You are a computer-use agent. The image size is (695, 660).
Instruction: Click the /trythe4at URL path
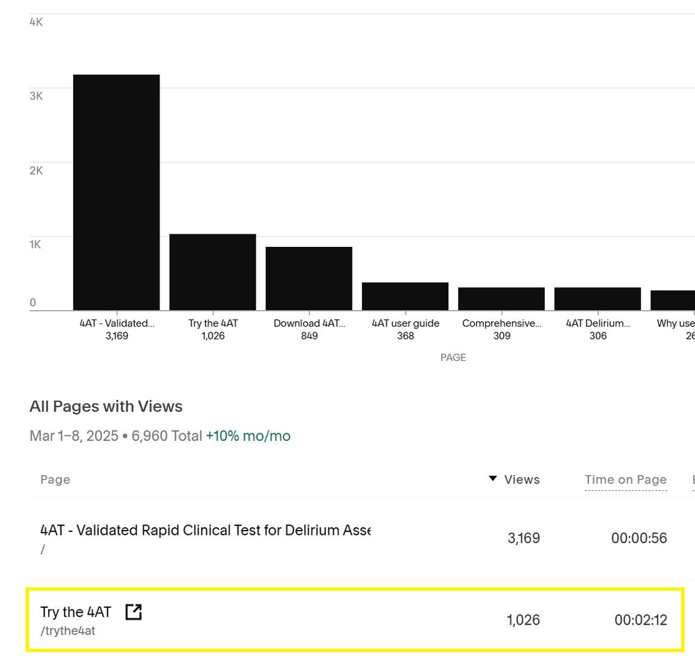pos(68,631)
